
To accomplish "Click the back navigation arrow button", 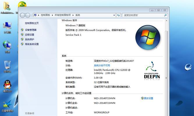I will point(22,15).
